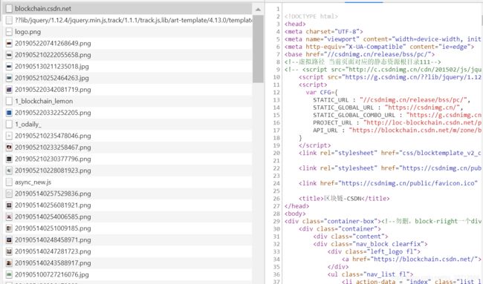This screenshot has height=284, width=483.
Task: Select 201905220741268649.png request
Action: click(x=127, y=43)
